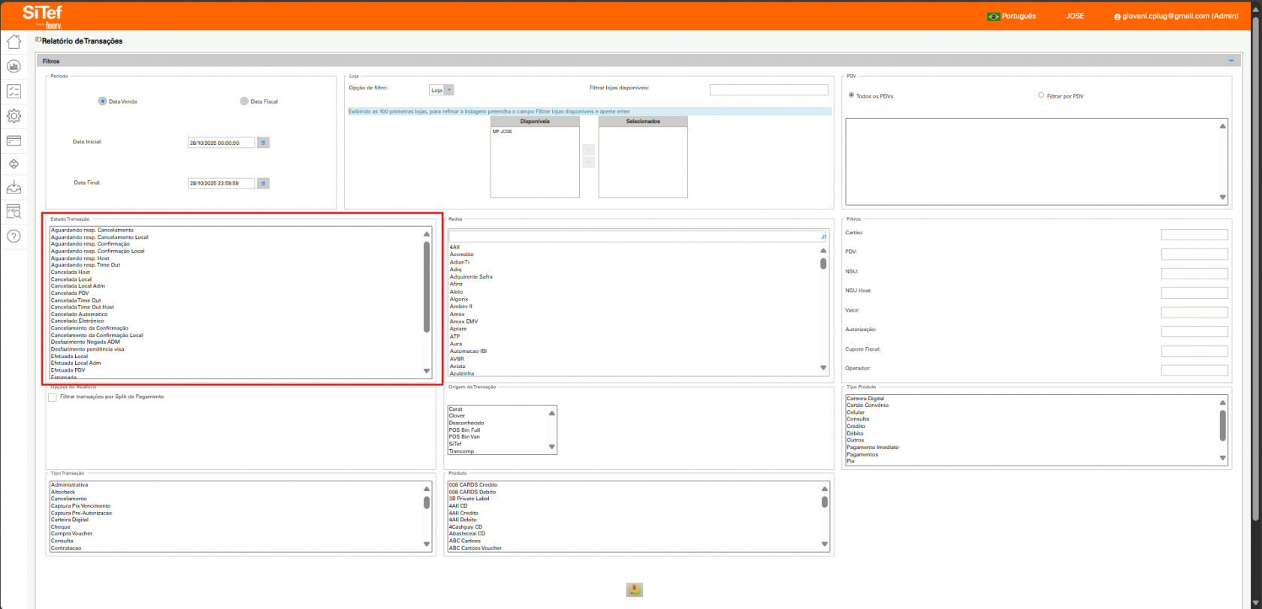1262x609 pixels.
Task: Select Cancelada Host in Estado Transação list
Action: [71, 272]
